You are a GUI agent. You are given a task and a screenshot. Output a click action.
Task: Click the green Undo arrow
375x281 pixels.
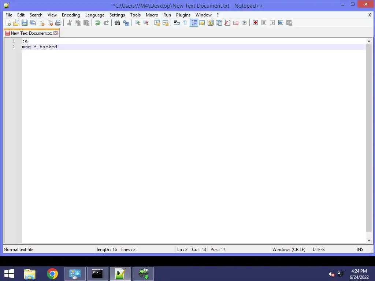97,23
